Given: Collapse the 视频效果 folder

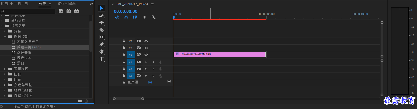Looking at the screenshot, I should point(2,26).
